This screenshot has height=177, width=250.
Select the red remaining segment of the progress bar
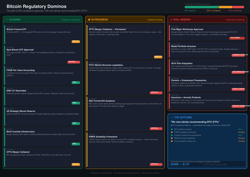[x=238, y=7]
